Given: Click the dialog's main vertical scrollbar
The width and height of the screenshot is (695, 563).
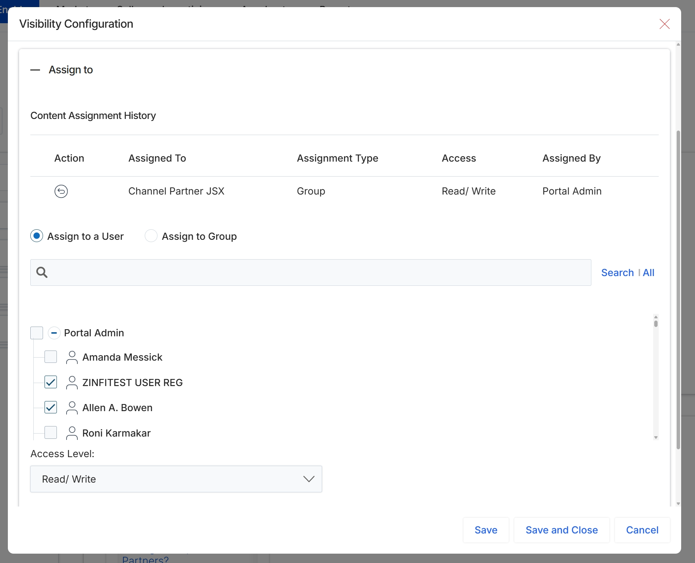Looking at the screenshot, I should [x=678, y=290].
